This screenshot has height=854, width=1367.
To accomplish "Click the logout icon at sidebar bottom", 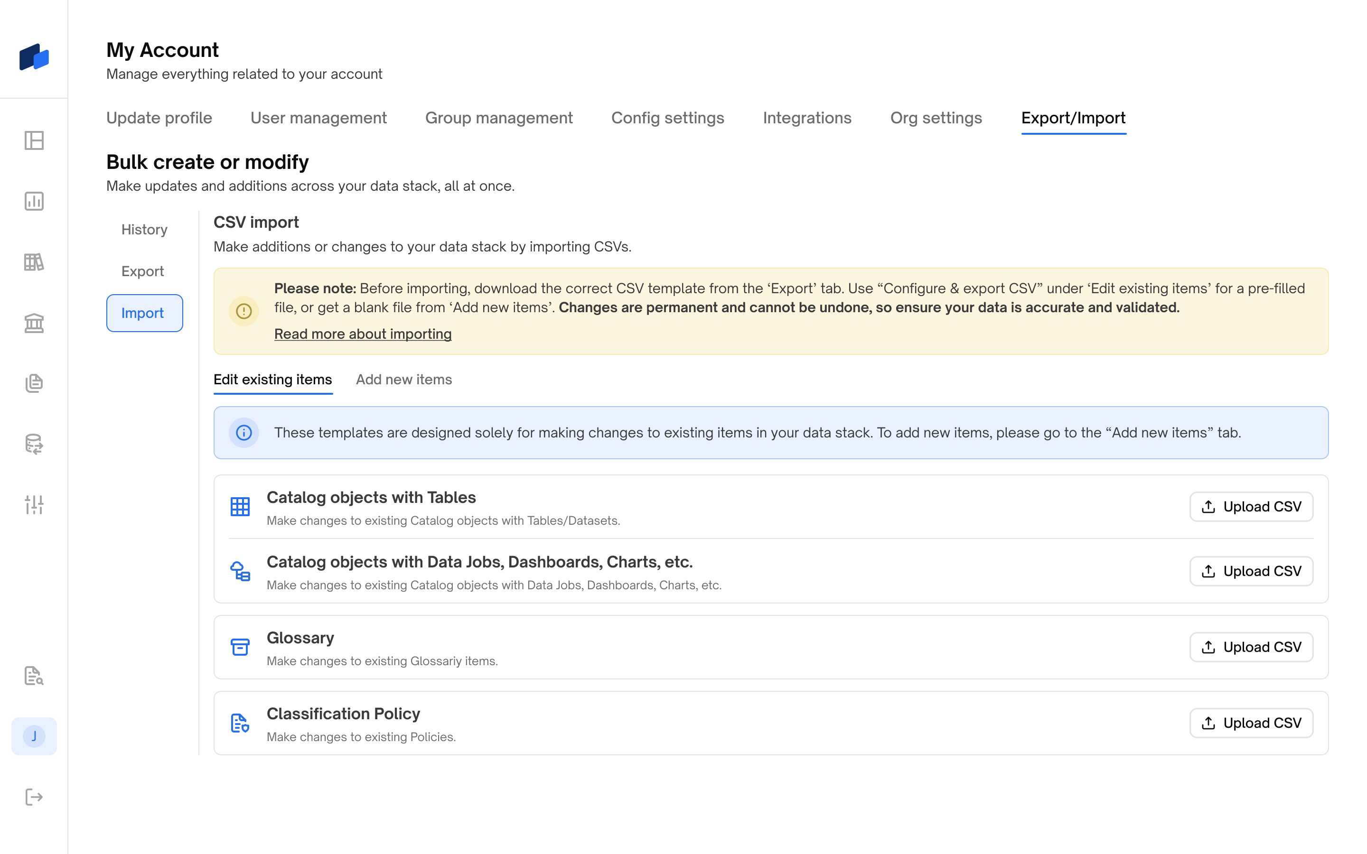I will tap(34, 797).
